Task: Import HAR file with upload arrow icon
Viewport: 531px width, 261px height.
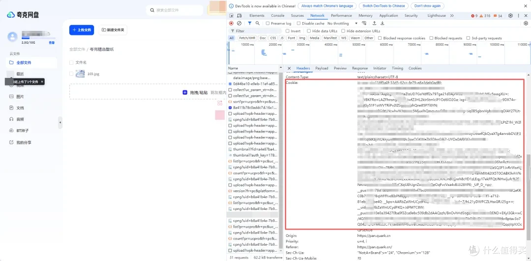Action: [374, 24]
